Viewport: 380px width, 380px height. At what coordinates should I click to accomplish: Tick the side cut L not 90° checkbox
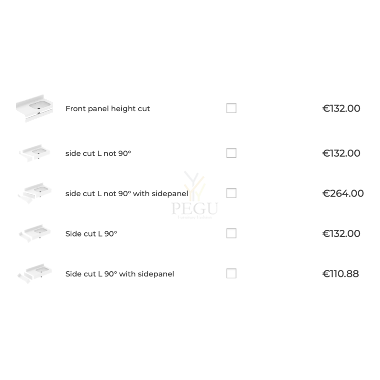click(231, 153)
